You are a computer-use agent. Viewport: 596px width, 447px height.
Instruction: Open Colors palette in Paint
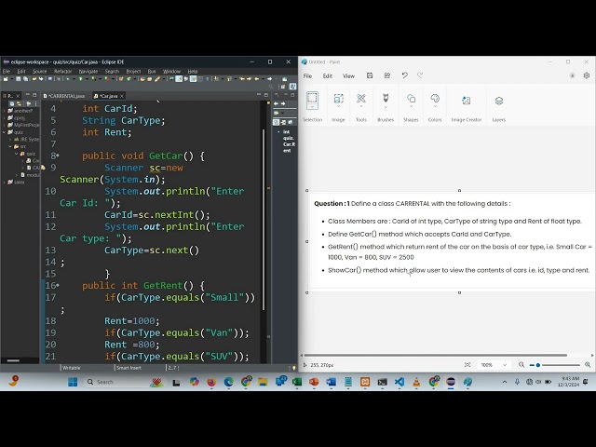pyautogui.click(x=435, y=102)
